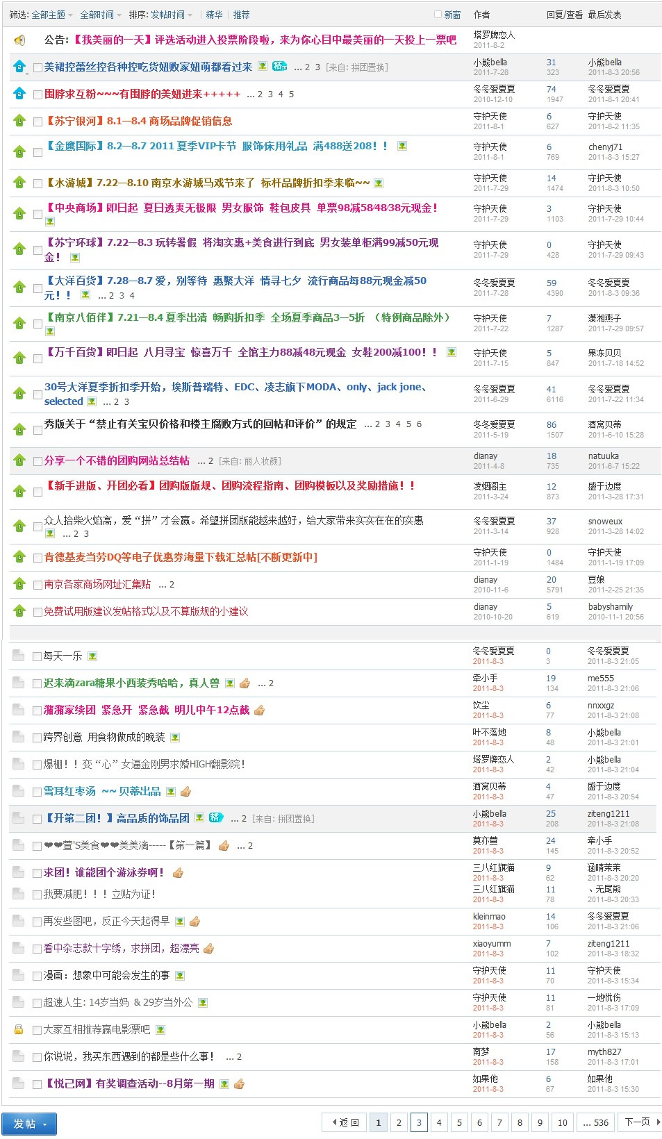Go to page 3 in pagination
The image size is (662, 1139).
point(419,1122)
